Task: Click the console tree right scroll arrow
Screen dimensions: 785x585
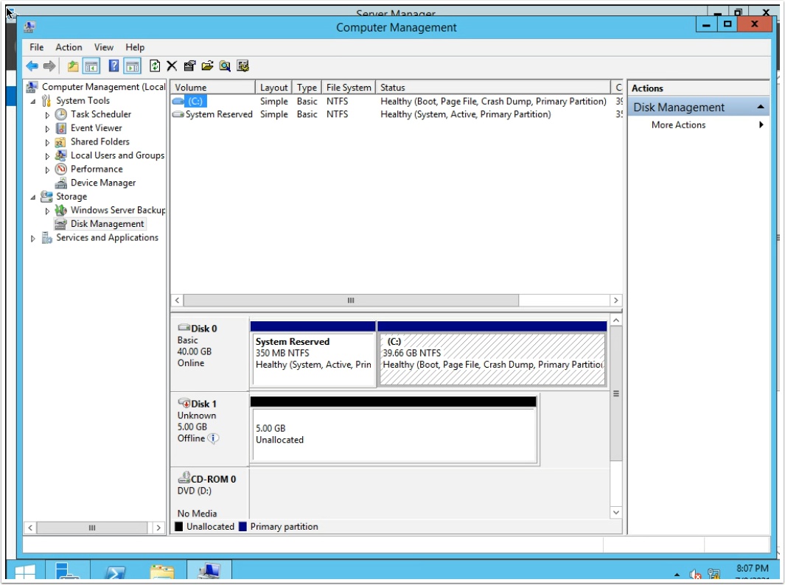Action: click(x=158, y=528)
